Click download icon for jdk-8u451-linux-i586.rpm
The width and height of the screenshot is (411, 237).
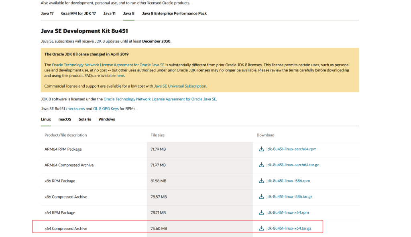pos(261,181)
